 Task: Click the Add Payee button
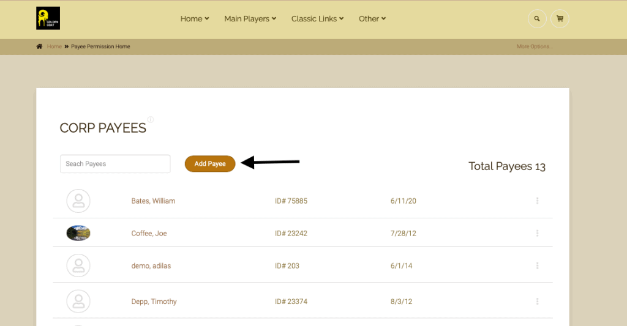click(x=210, y=164)
